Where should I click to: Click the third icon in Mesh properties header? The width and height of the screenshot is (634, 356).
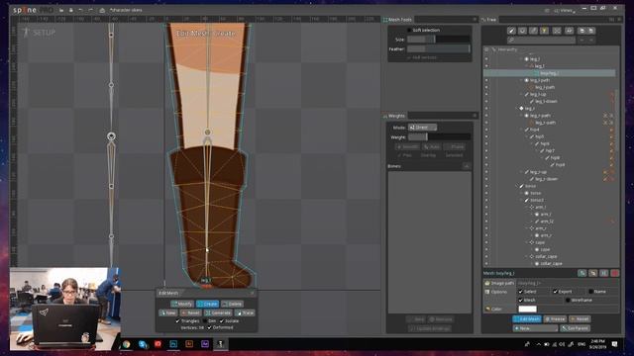click(603, 273)
